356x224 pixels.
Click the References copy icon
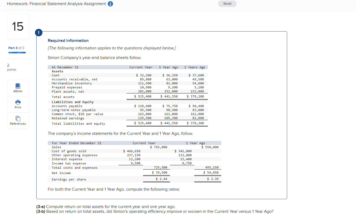point(18,119)
